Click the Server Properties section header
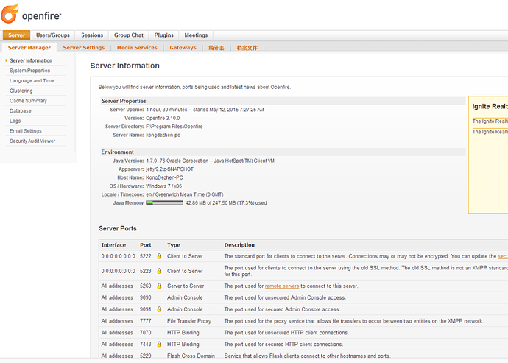 pyautogui.click(x=124, y=101)
